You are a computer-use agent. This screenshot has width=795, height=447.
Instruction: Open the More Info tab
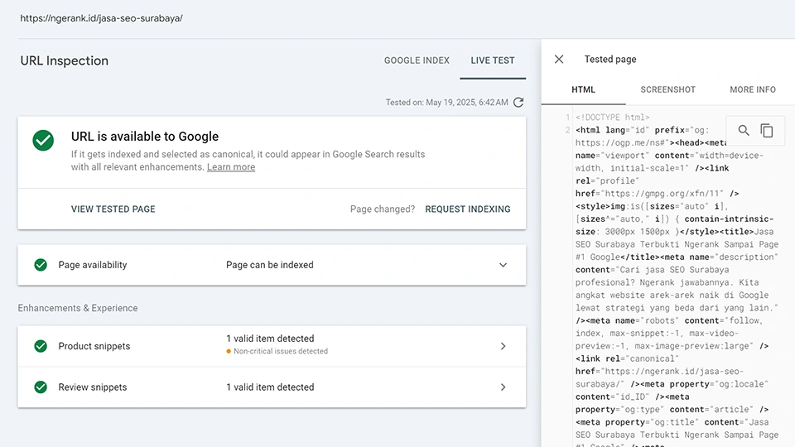[x=752, y=89]
